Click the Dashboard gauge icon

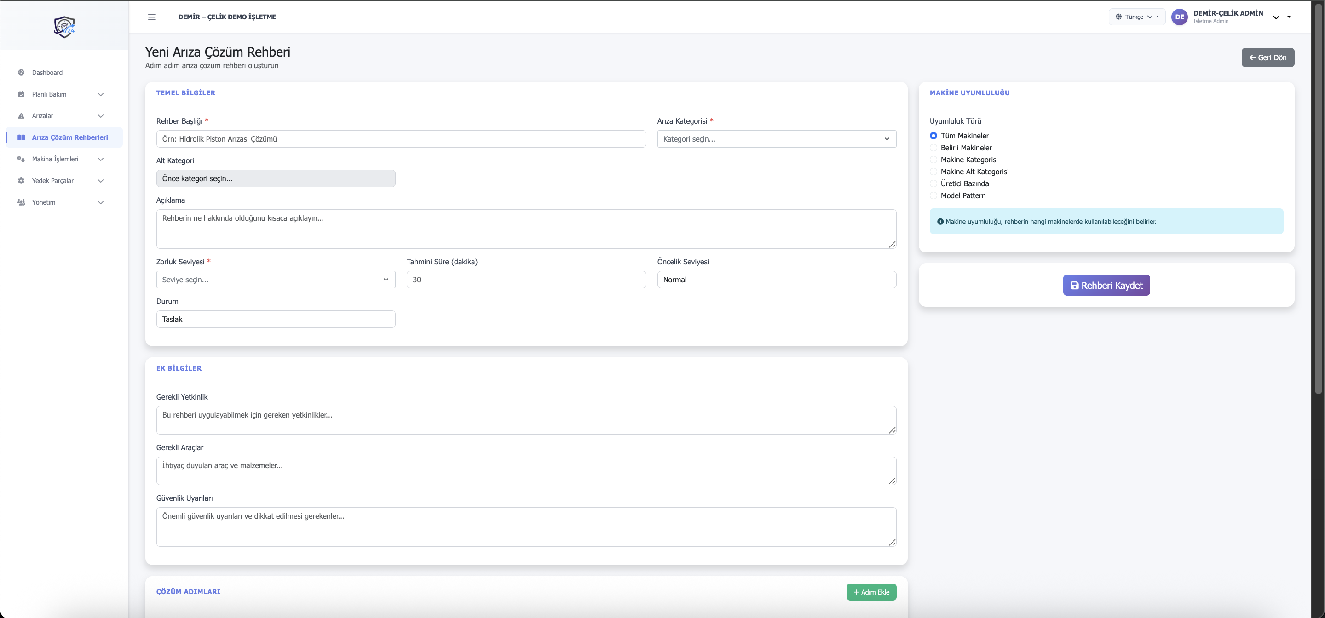pyautogui.click(x=21, y=73)
